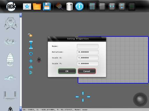
Task: Click the circular rotate tool icon
Action: (x=31, y=54)
